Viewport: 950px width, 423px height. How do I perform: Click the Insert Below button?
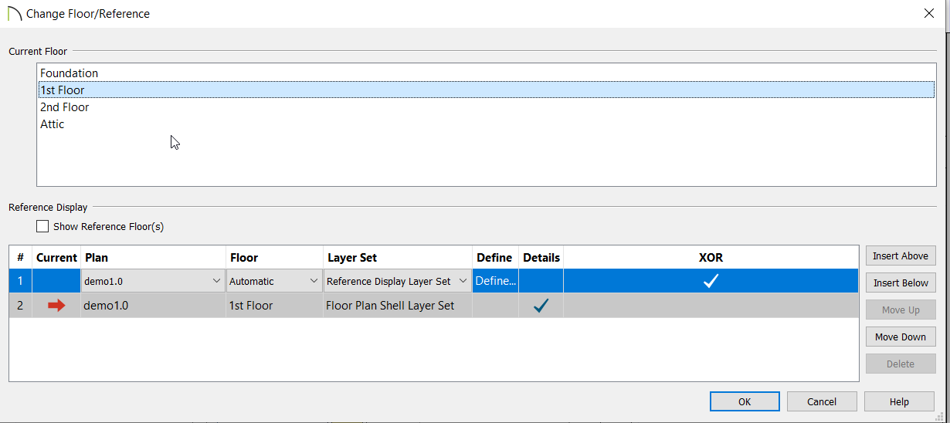click(x=901, y=283)
